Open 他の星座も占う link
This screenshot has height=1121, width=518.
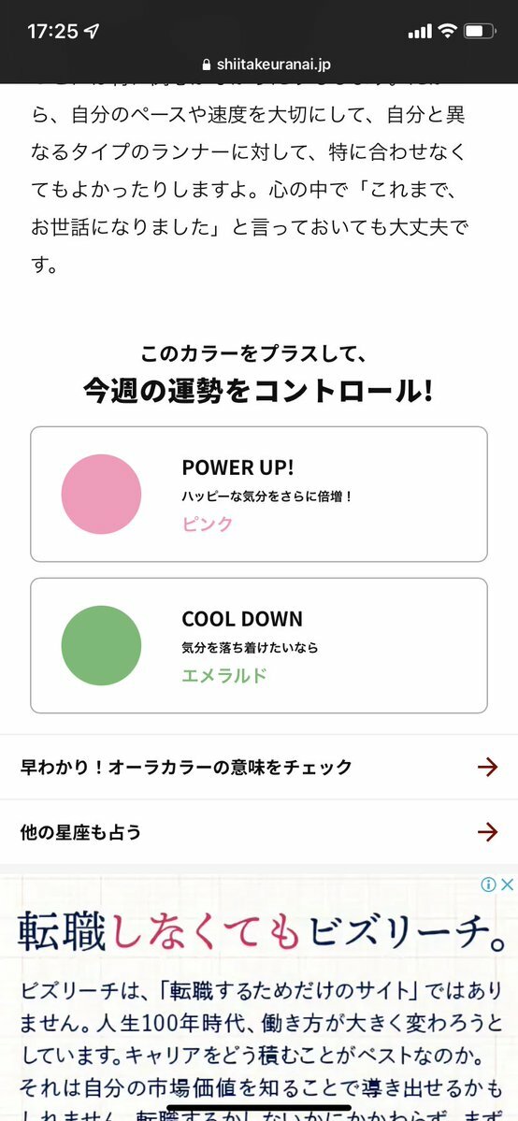click(259, 832)
